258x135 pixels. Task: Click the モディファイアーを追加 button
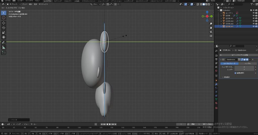(x=239, y=55)
